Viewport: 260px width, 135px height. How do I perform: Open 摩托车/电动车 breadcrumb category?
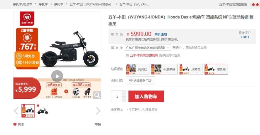[x=23, y=4]
